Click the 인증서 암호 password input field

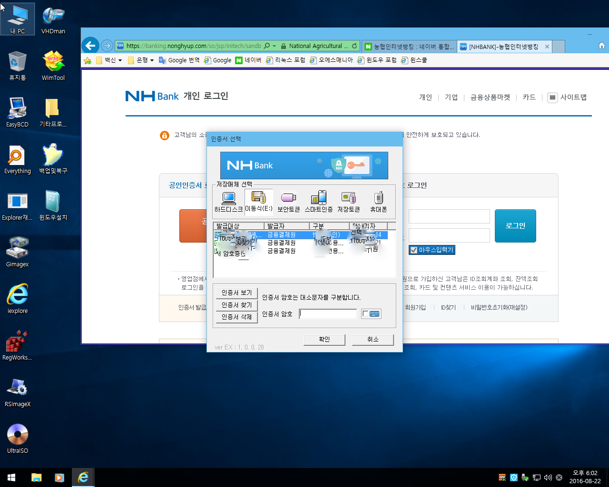pos(328,314)
